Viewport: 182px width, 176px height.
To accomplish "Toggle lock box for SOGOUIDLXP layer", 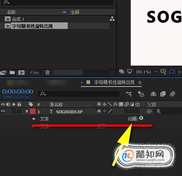I will click(19, 111).
